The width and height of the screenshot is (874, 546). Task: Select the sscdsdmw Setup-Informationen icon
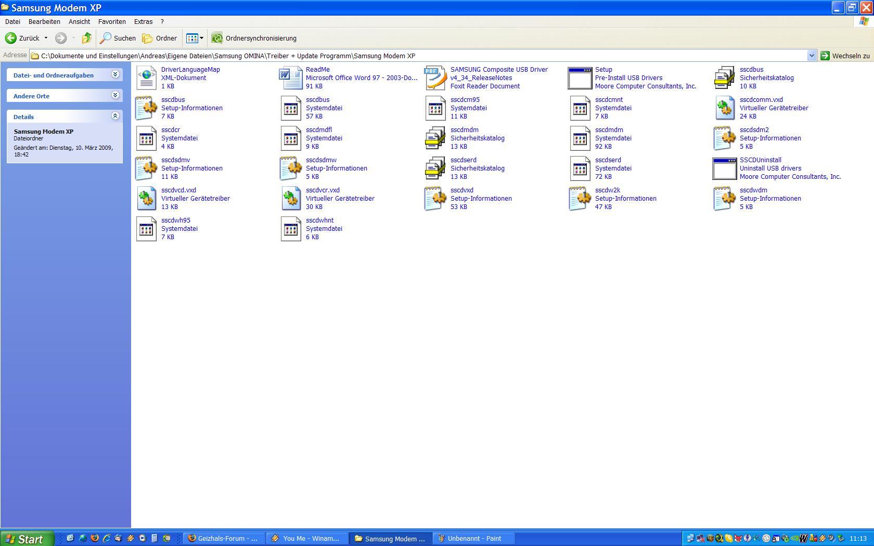[x=291, y=168]
